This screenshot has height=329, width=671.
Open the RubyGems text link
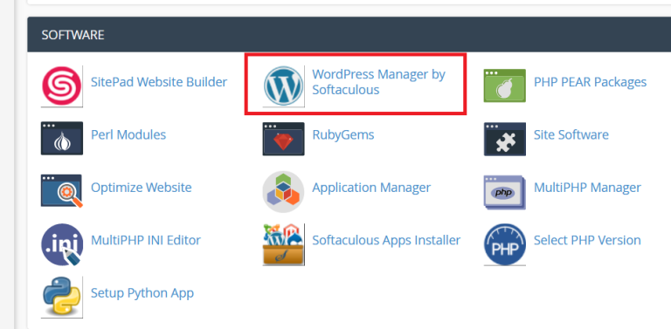click(x=343, y=135)
